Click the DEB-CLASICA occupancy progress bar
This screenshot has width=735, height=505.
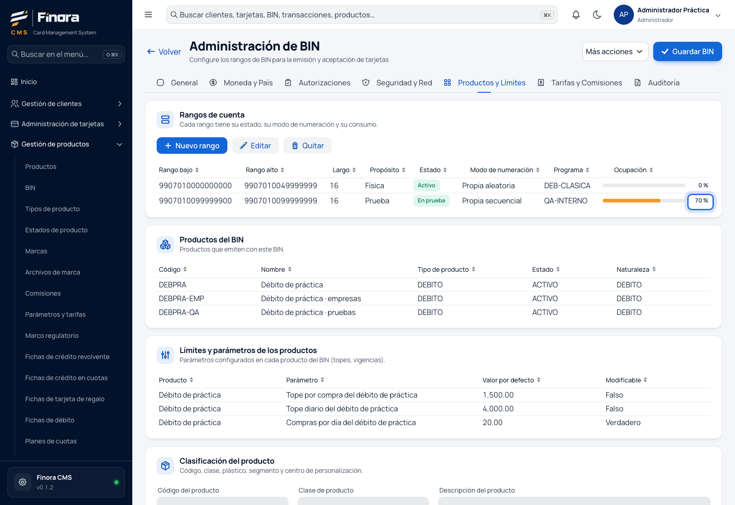point(644,185)
